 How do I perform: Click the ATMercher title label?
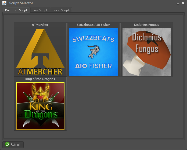40,25
